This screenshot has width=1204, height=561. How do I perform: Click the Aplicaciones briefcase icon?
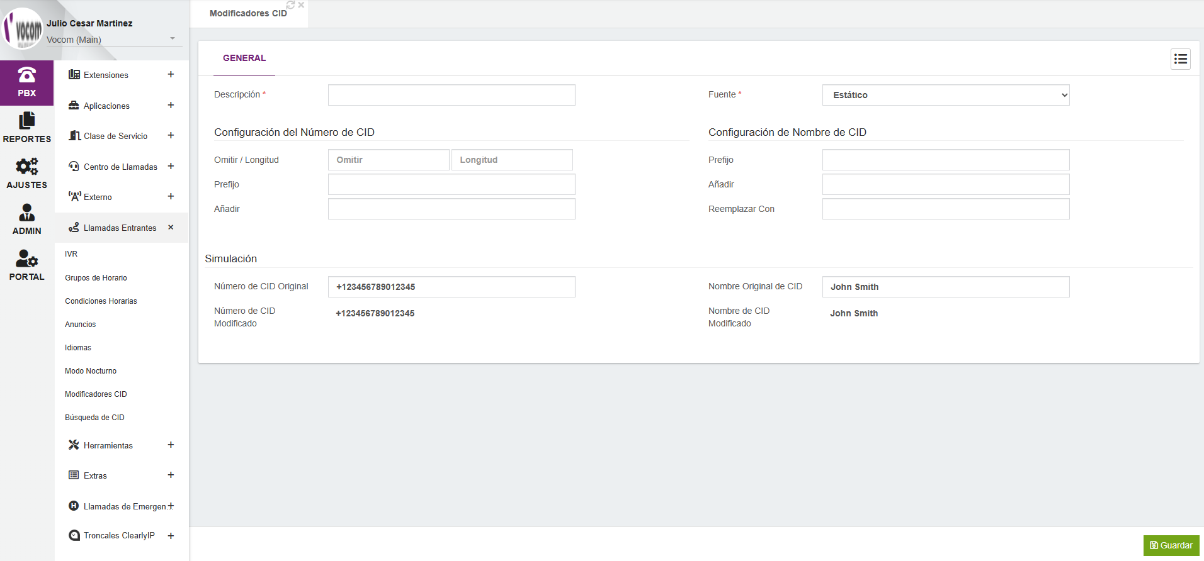(74, 105)
